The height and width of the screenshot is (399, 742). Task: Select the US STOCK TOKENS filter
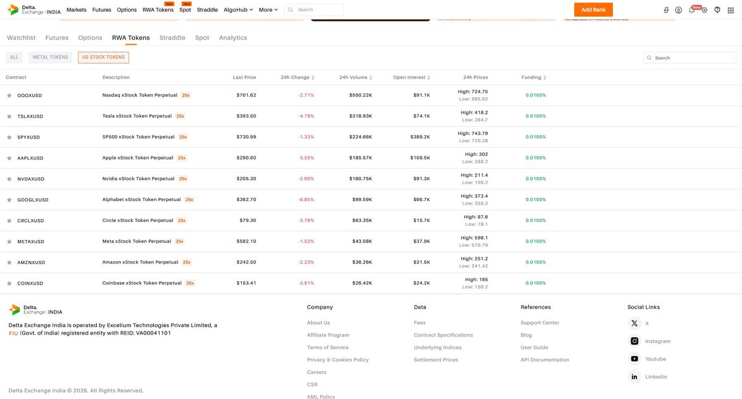(103, 58)
